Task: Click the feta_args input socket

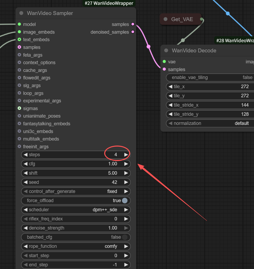Action: tap(19, 55)
